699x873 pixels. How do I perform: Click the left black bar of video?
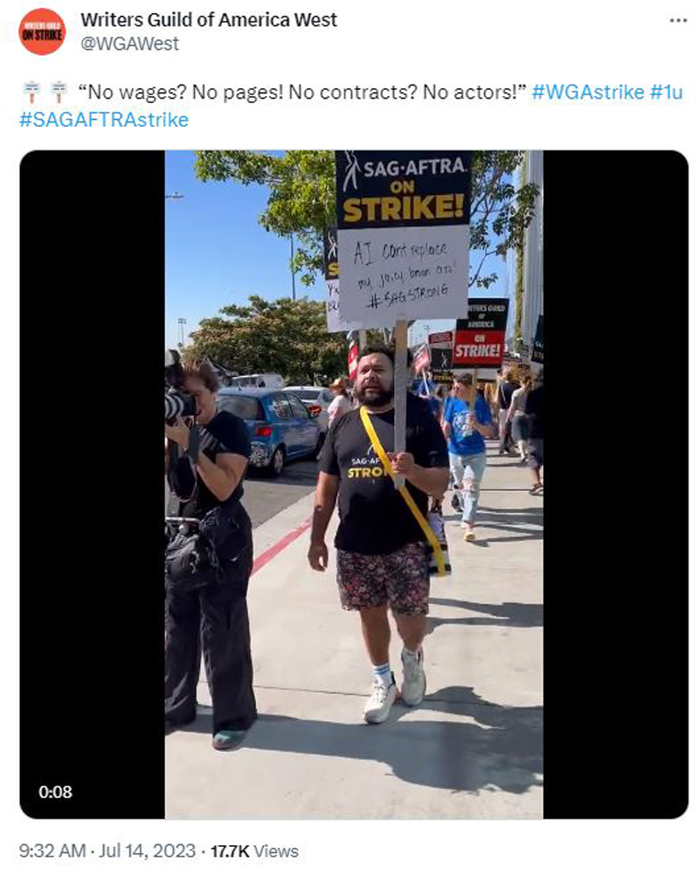(93, 484)
